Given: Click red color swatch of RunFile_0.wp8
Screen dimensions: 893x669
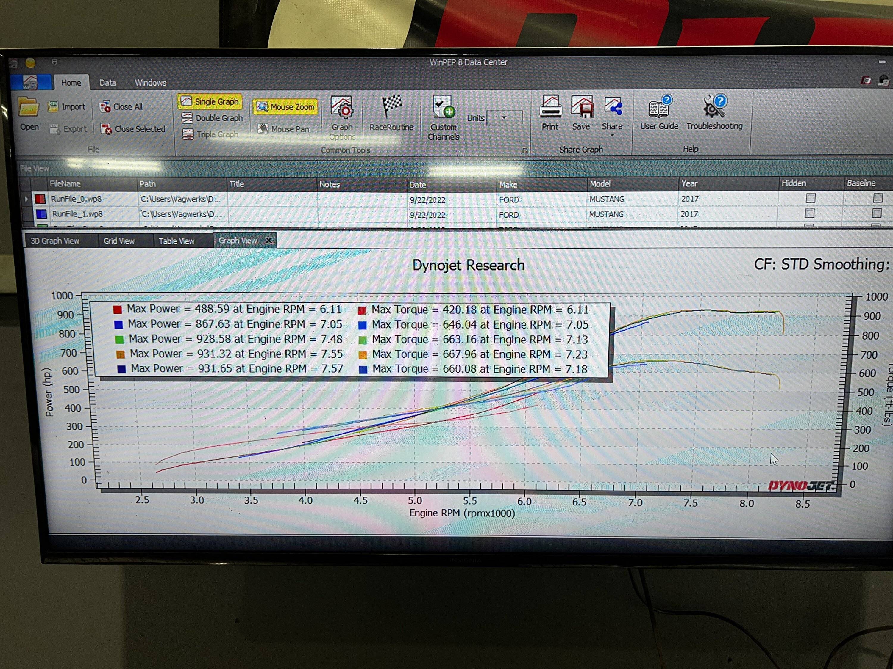Looking at the screenshot, I should 40,199.
